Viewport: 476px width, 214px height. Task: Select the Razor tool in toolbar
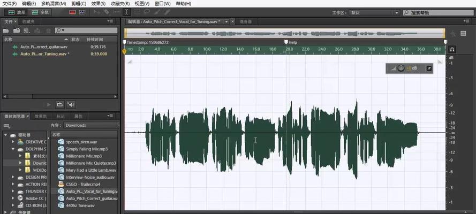[x=106, y=12]
